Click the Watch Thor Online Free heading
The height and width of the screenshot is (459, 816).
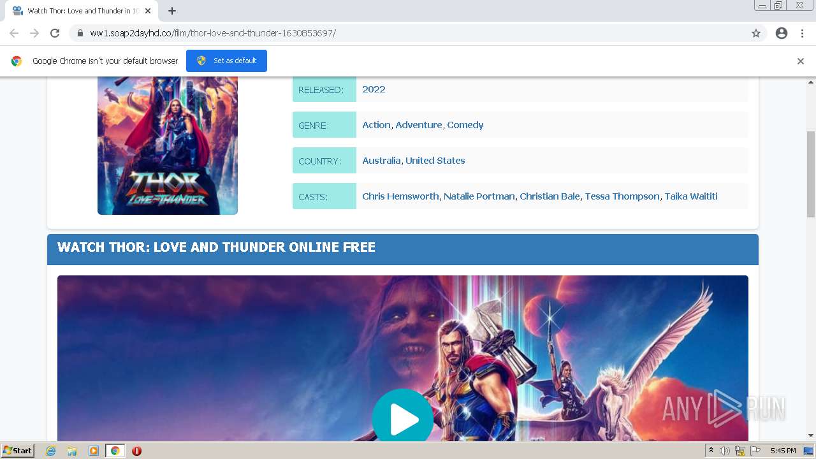pos(216,247)
